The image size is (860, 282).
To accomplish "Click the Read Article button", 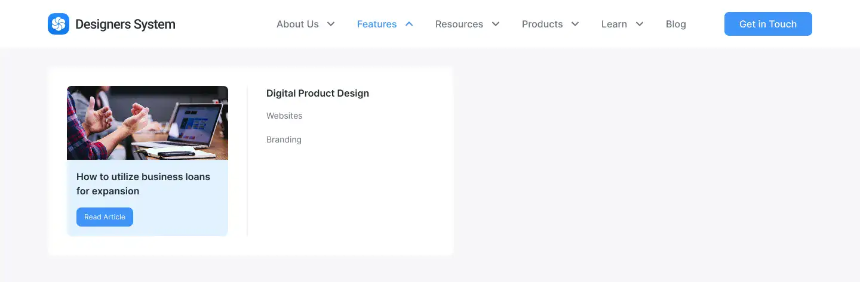I will click(105, 217).
